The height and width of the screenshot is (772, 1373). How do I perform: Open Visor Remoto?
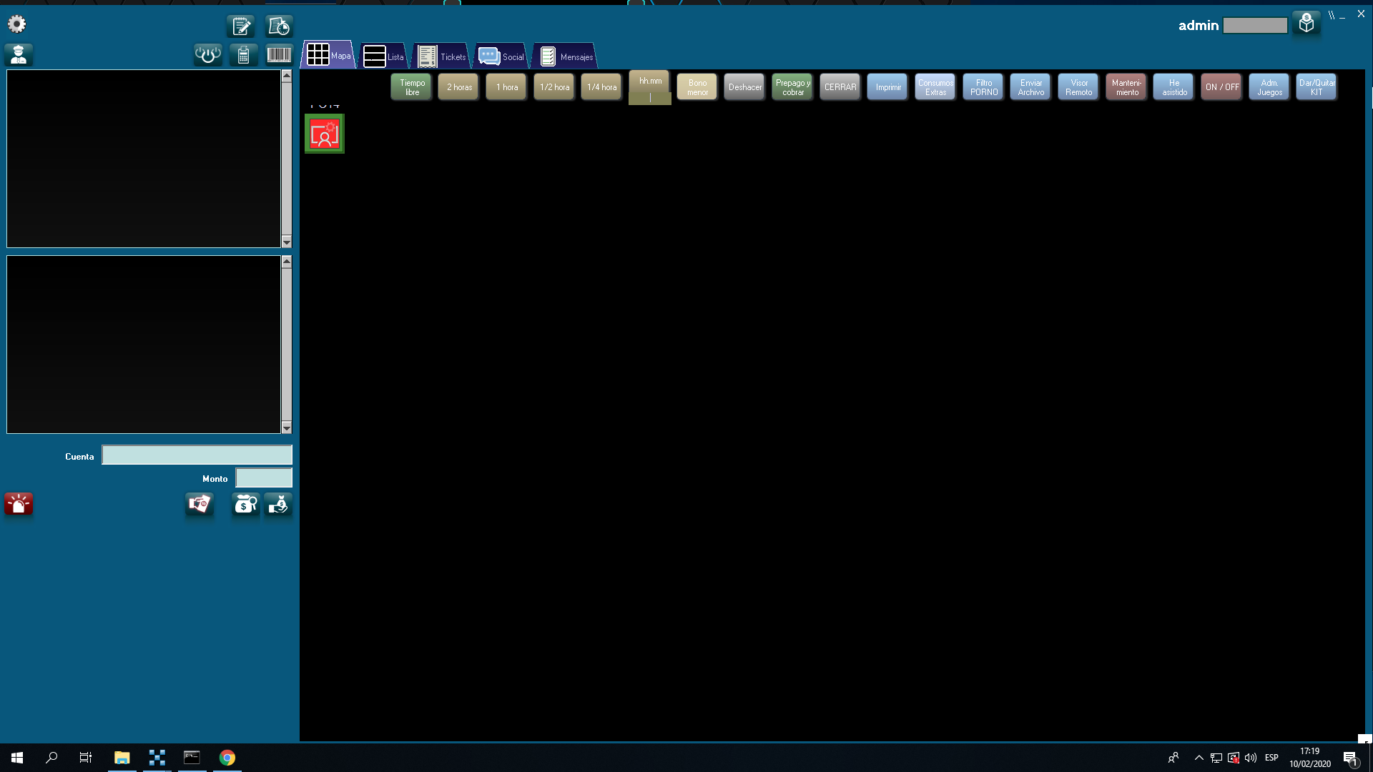[1078, 87]
